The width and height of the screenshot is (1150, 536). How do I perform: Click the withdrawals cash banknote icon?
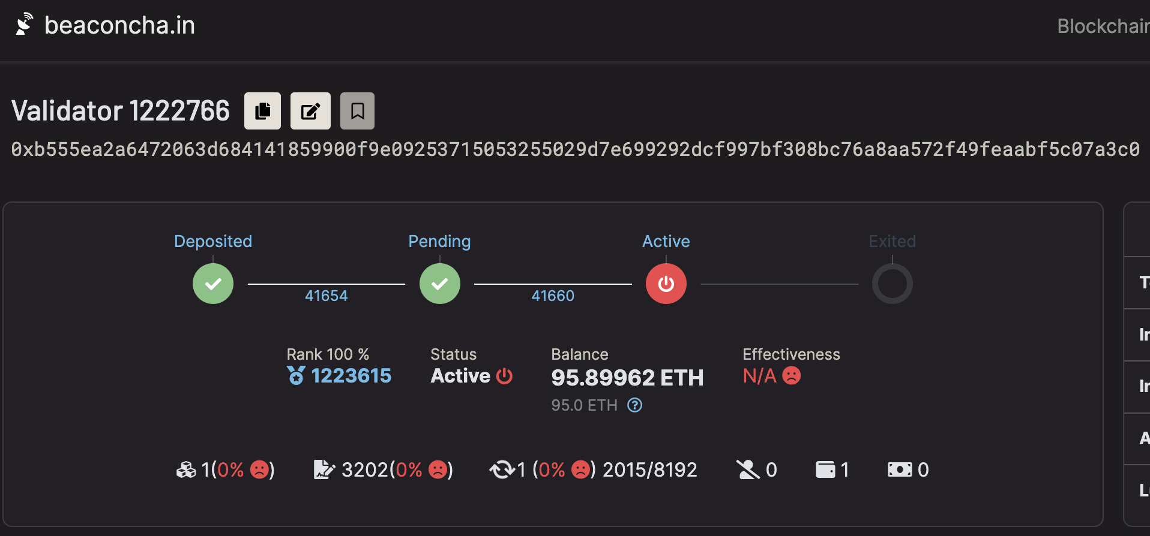coord(900,469)
